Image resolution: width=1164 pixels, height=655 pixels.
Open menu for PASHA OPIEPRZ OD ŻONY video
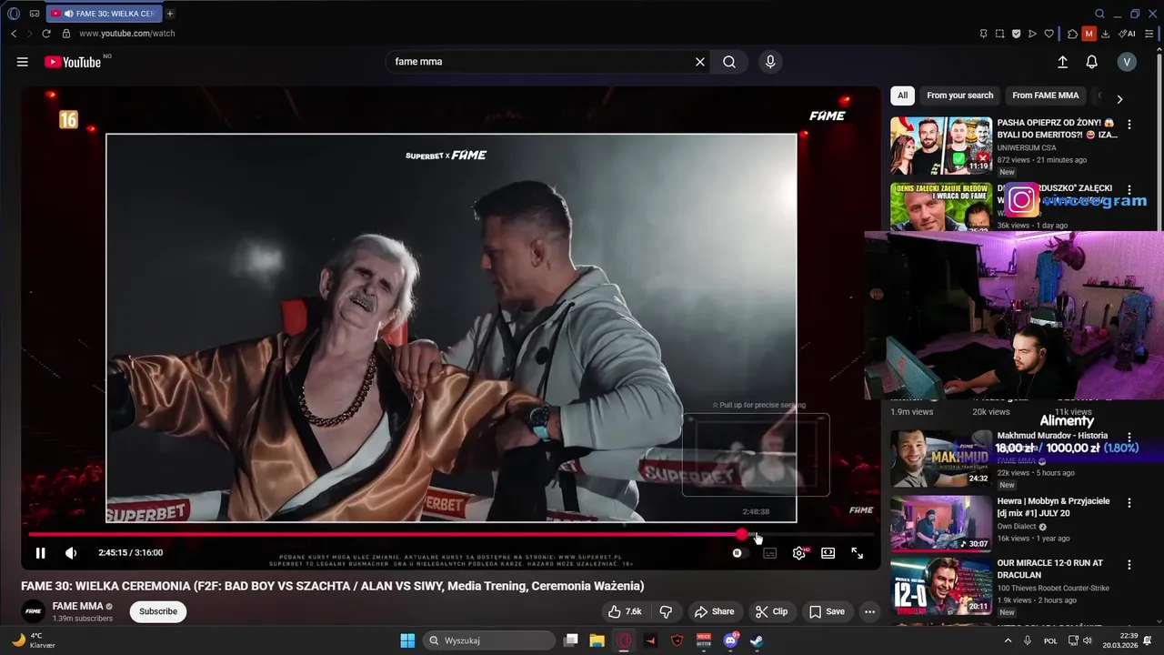[1129, 124]
